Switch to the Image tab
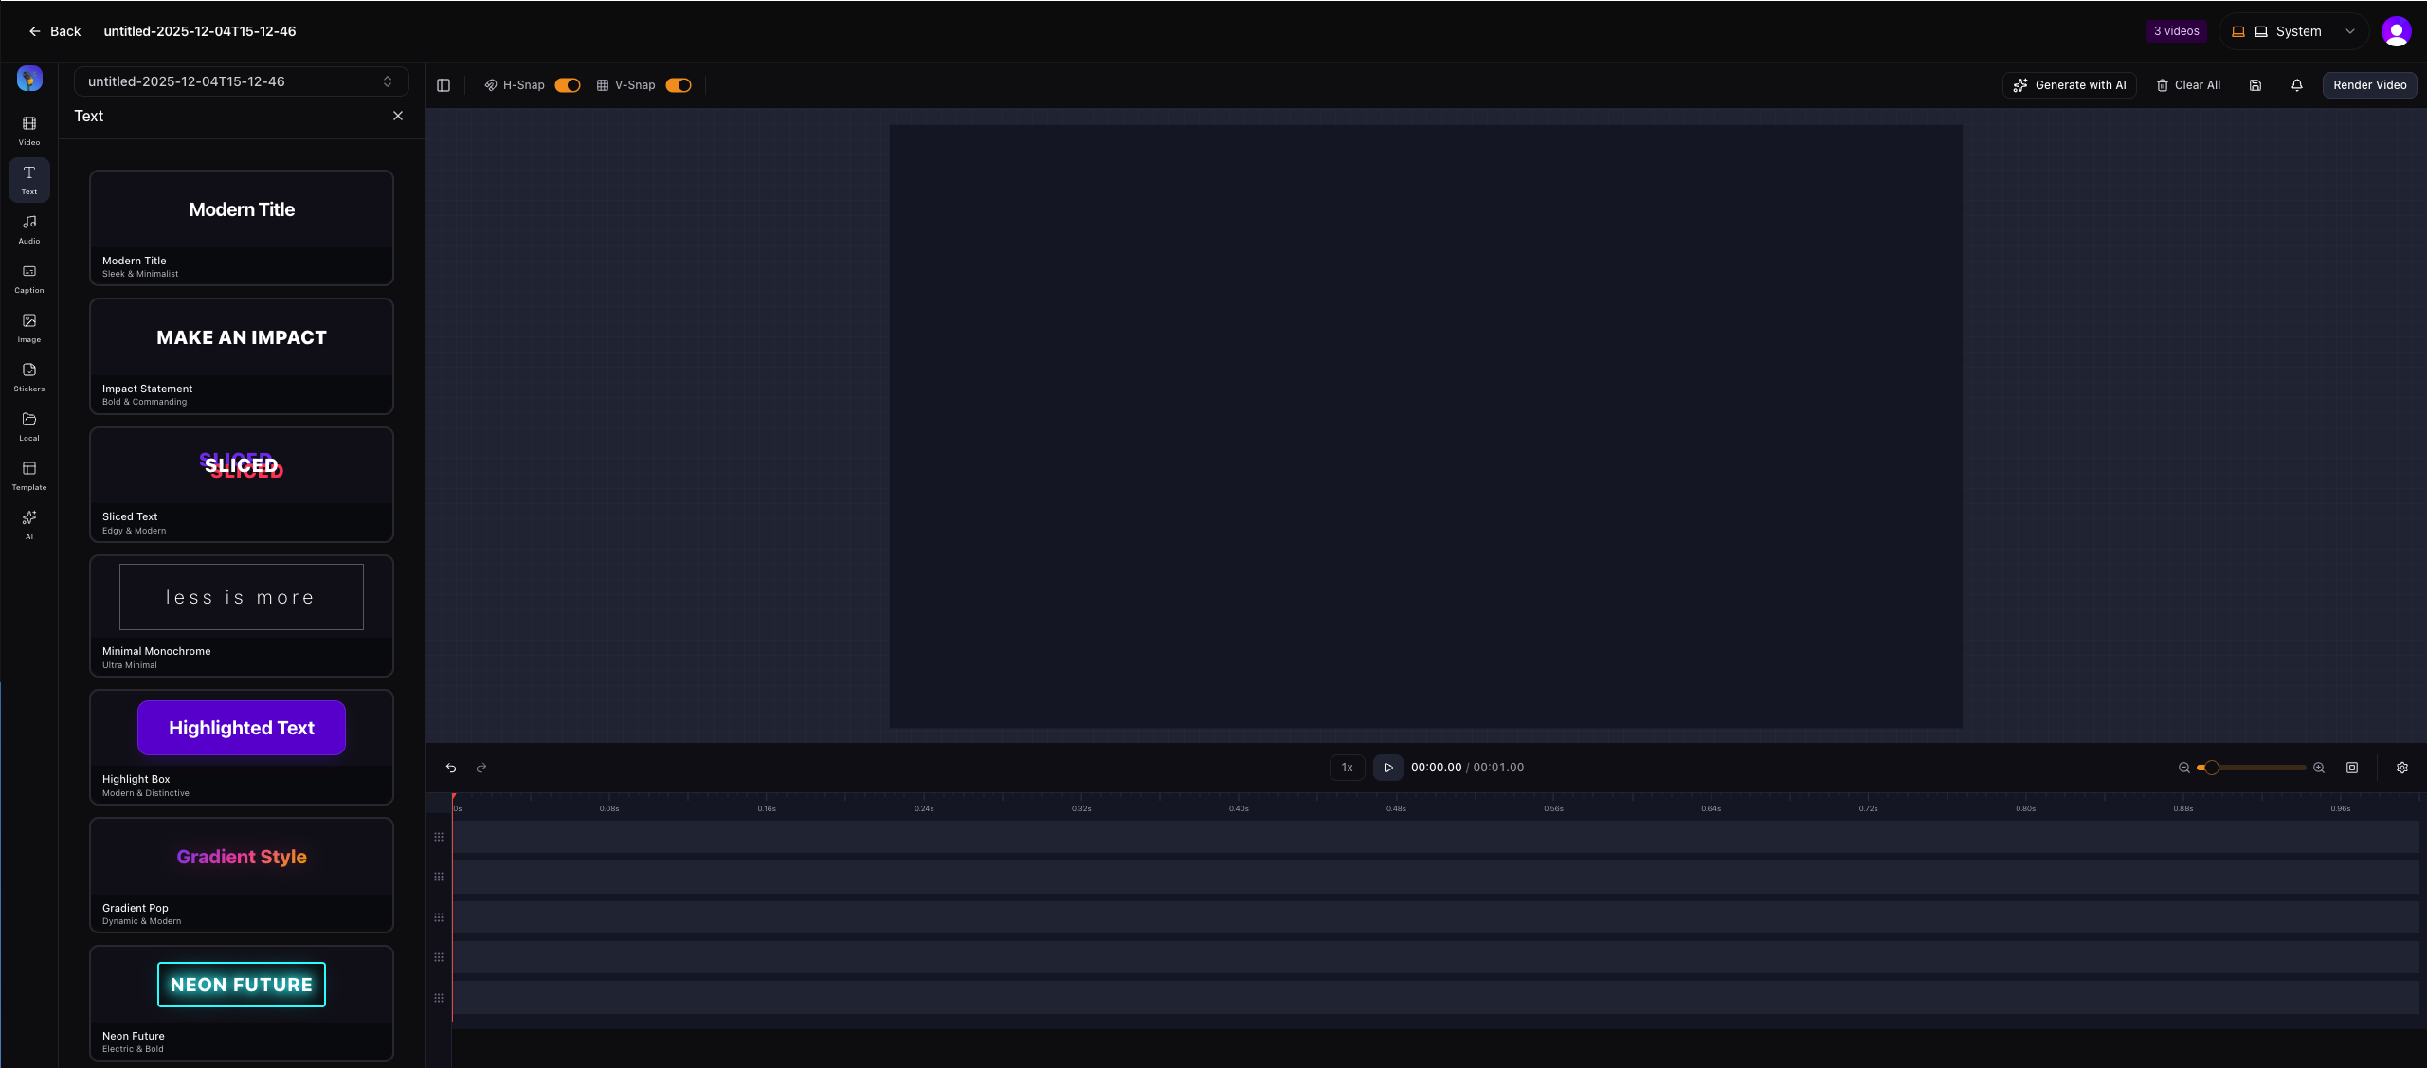 [29, 327]
